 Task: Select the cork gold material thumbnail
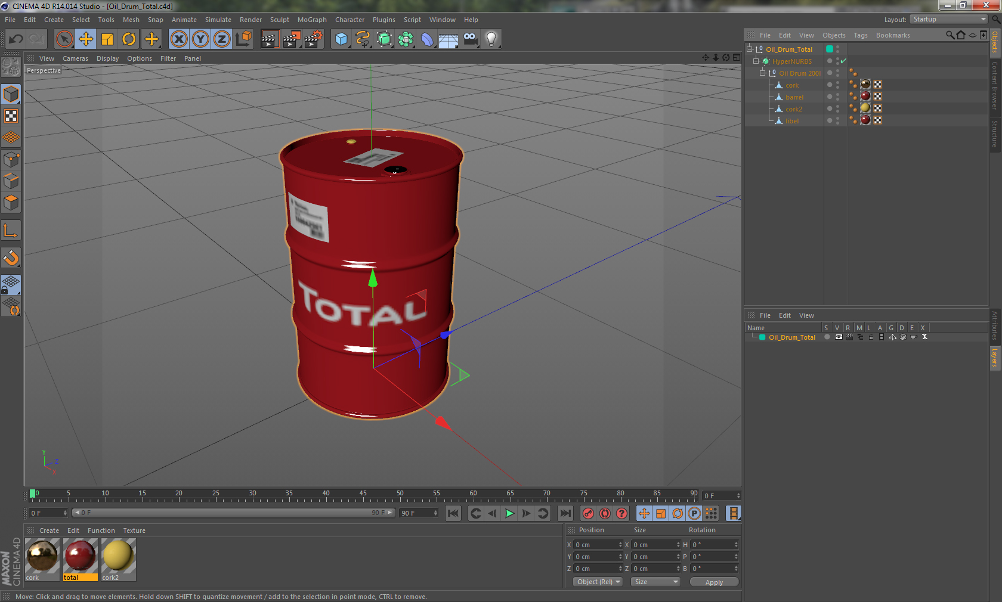[42, 556]
